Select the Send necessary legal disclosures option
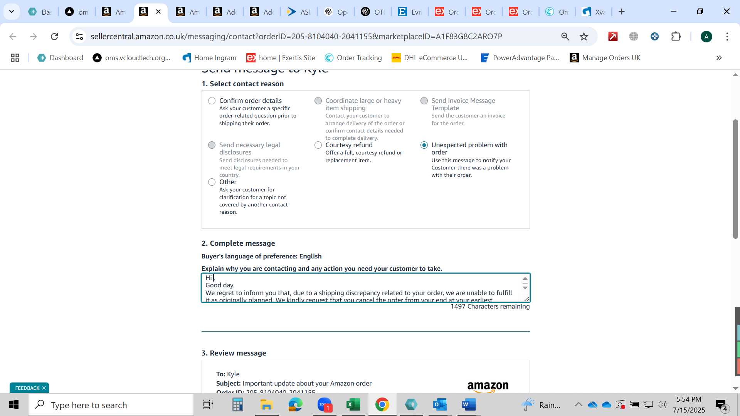The width and height of the screenshot is (740, 416). click(212, 145)
